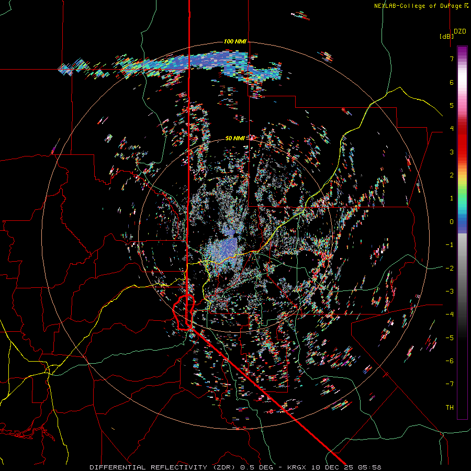This screenshot has height=471, width=471.
Task: Click the 0 value on color scale
Action: 452,222
